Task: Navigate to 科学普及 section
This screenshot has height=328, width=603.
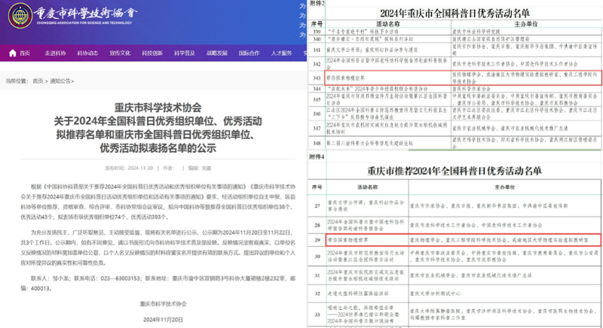Action: [185, 53]
